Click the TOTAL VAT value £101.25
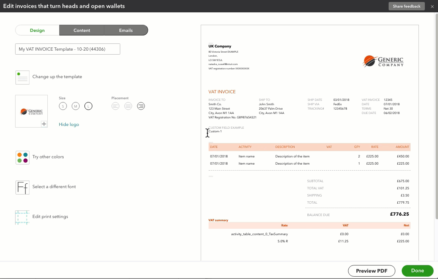This screenshot has height=279, width=438. (x=403, y=189)
